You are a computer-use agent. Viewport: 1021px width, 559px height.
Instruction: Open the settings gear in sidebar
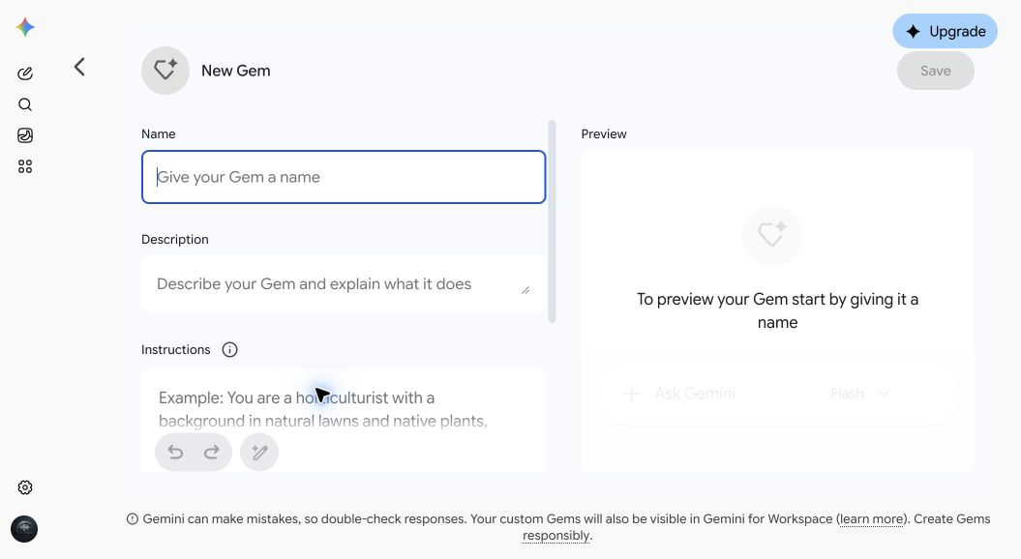click(x=25, y=487)
